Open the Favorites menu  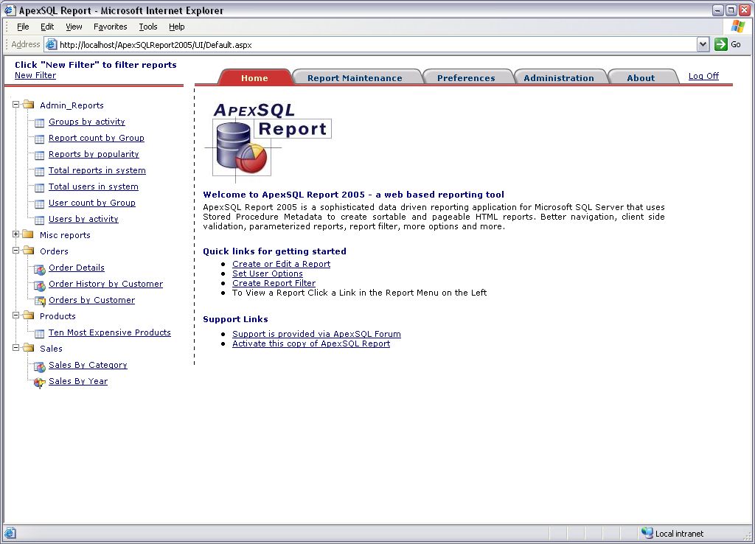pyautogui.click(x=110, y=26)
